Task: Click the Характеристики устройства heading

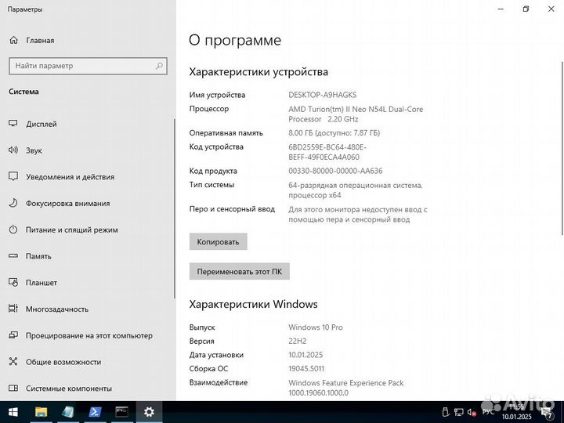Action: click(258, 72)
